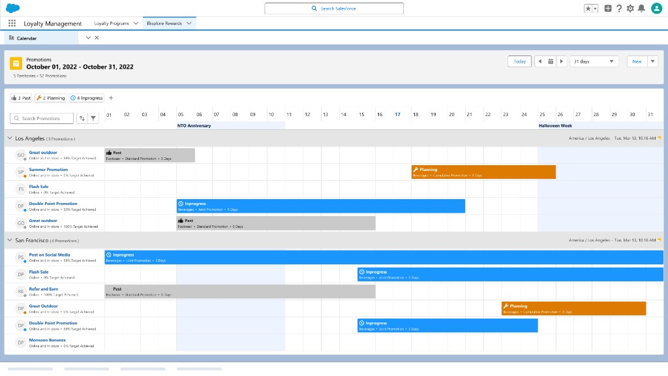Open the Eksplore Rewards tab menu chevron
668x376 pixels.
189,23
